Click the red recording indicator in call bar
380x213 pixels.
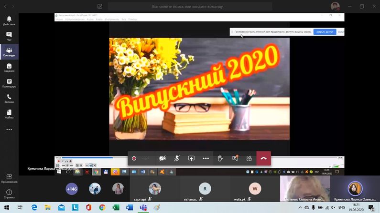pos(134,158)
